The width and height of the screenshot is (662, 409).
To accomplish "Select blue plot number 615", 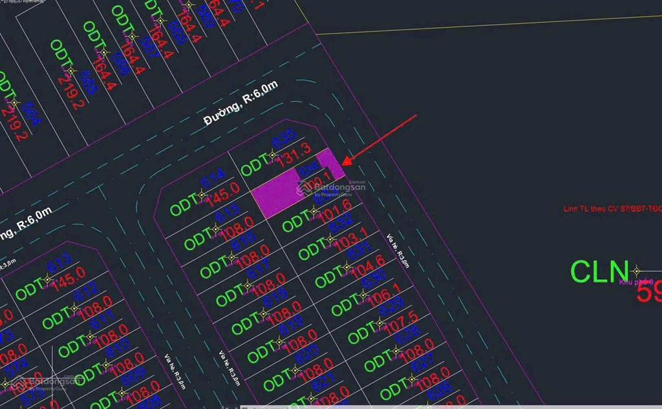I will [228, 213].
